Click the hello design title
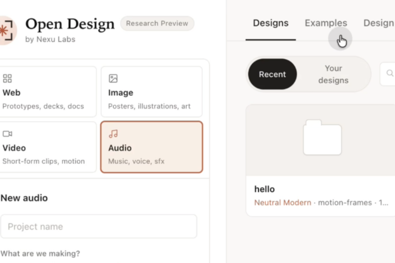 (264, 189)
